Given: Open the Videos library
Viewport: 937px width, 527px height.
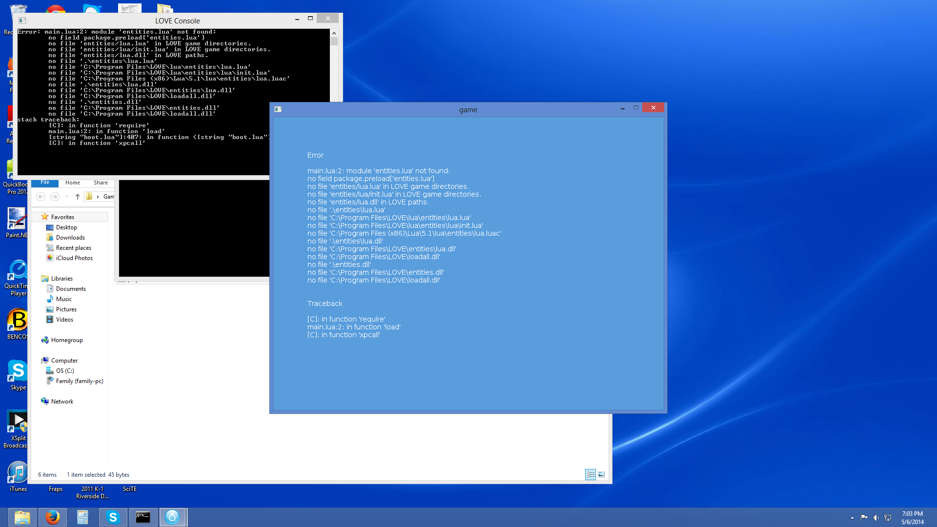Looking at the screenshot, I should pos(64,320).
